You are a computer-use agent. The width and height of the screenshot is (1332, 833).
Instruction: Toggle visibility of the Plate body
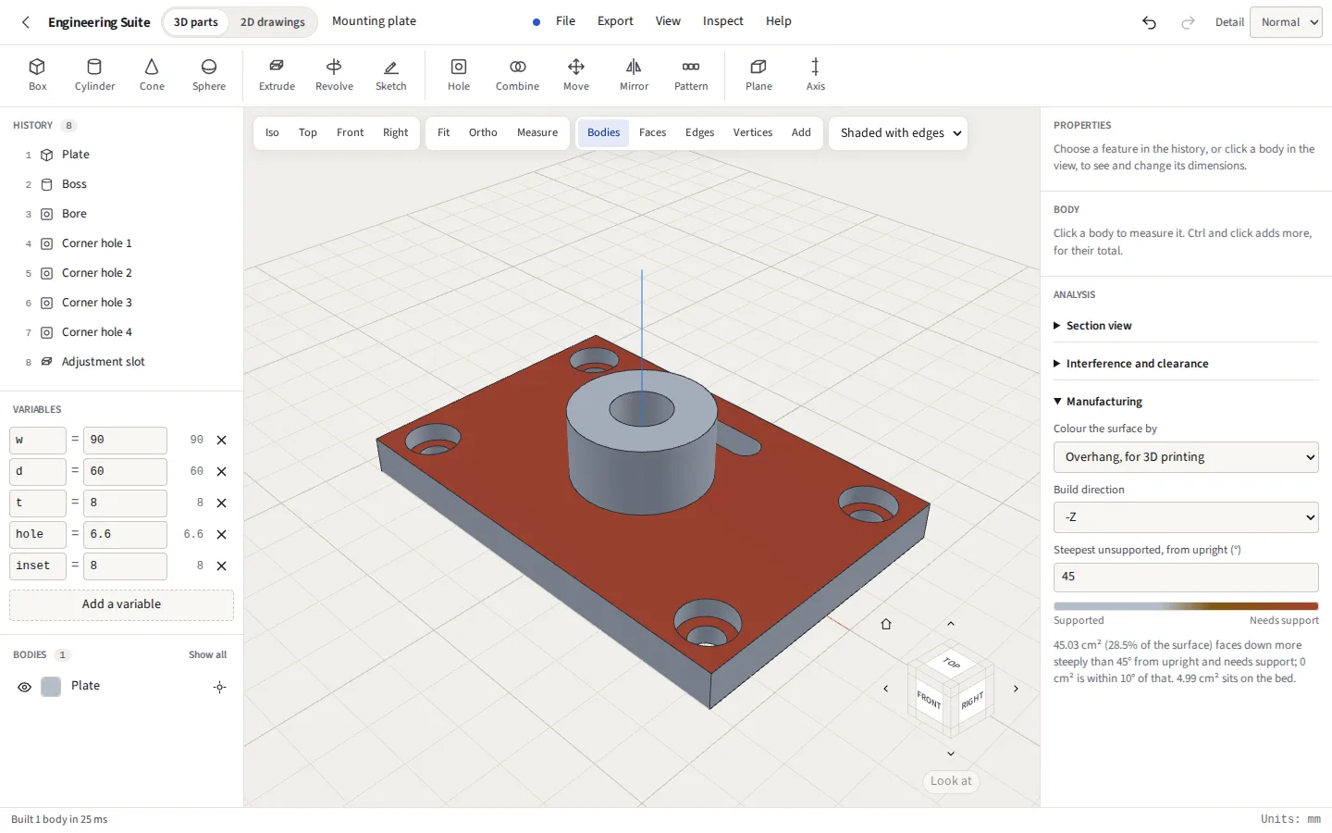point(25,687)
